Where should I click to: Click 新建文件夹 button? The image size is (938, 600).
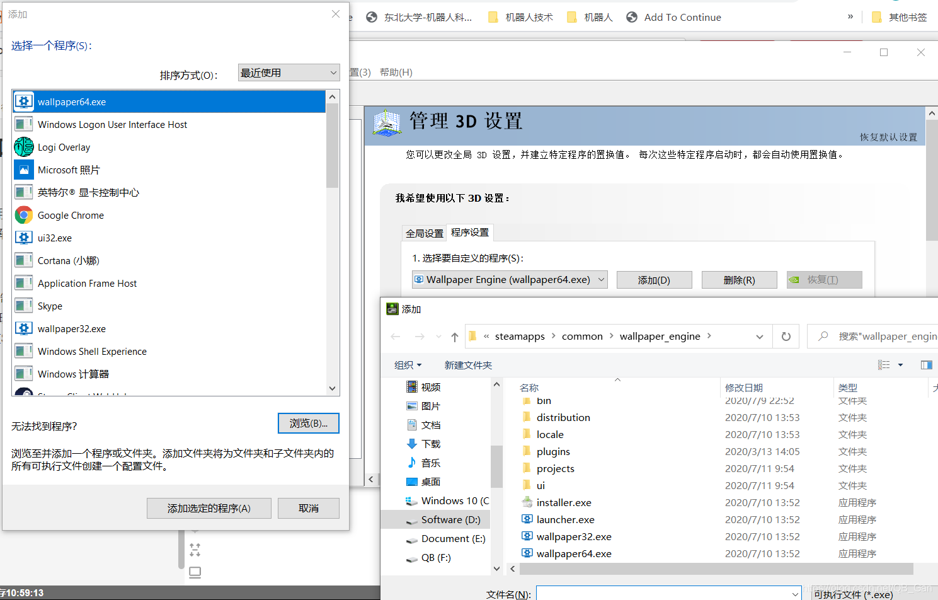pyautogui.click(x=468, y=365)
